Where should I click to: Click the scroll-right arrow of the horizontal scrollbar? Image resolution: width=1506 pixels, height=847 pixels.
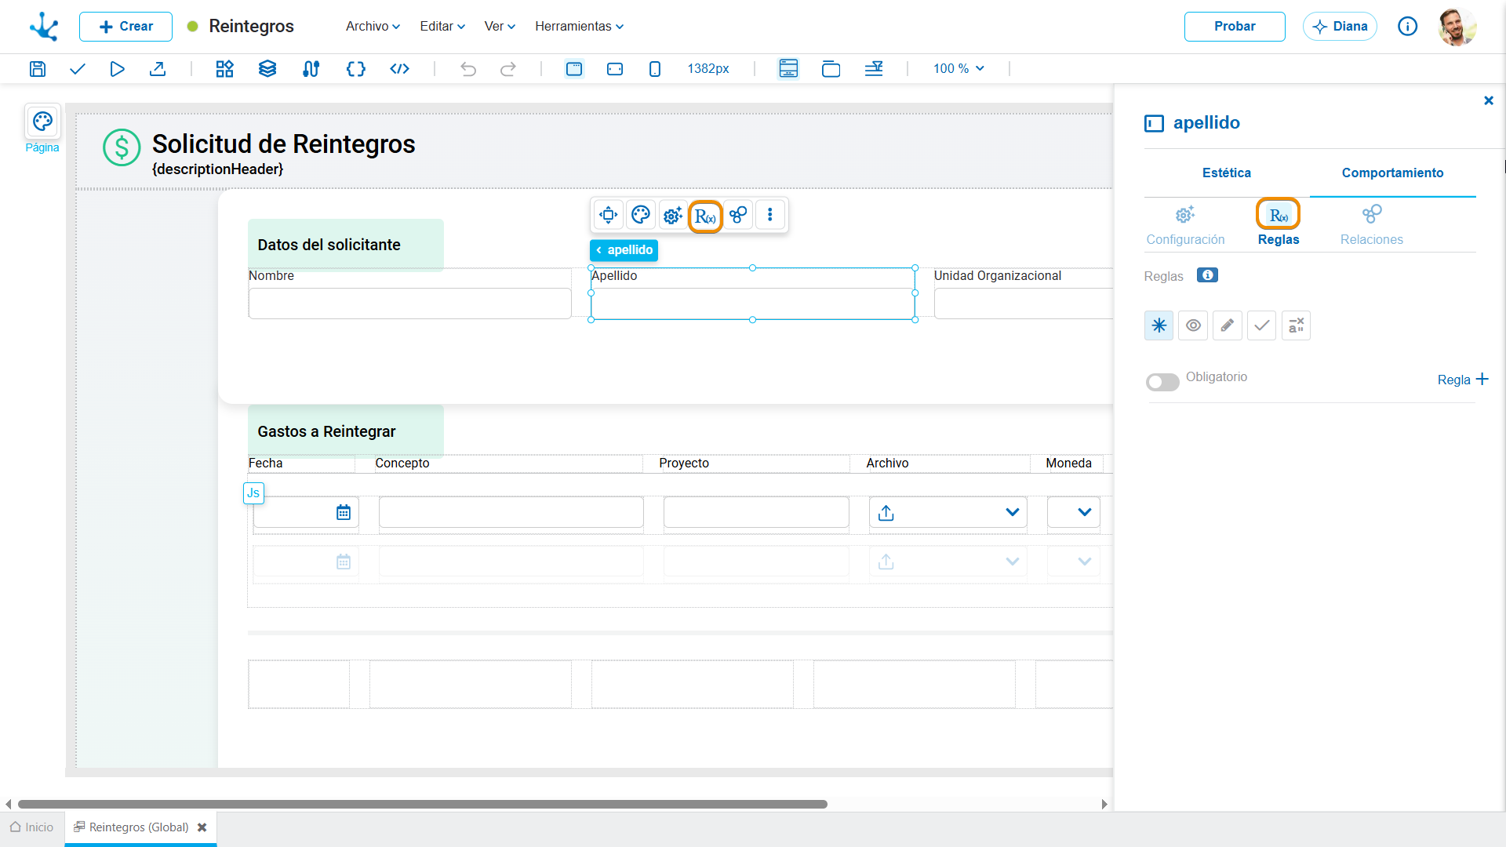click(x=1104, y=804)
